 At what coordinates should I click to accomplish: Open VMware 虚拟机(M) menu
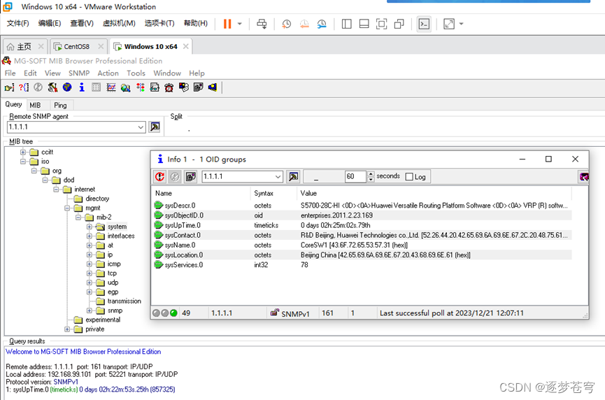(119, 24)
